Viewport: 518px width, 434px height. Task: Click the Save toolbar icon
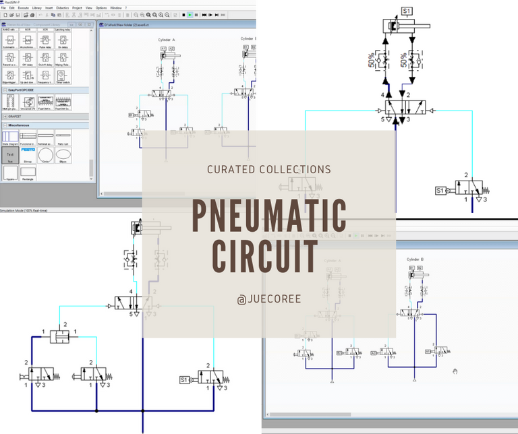18,15
